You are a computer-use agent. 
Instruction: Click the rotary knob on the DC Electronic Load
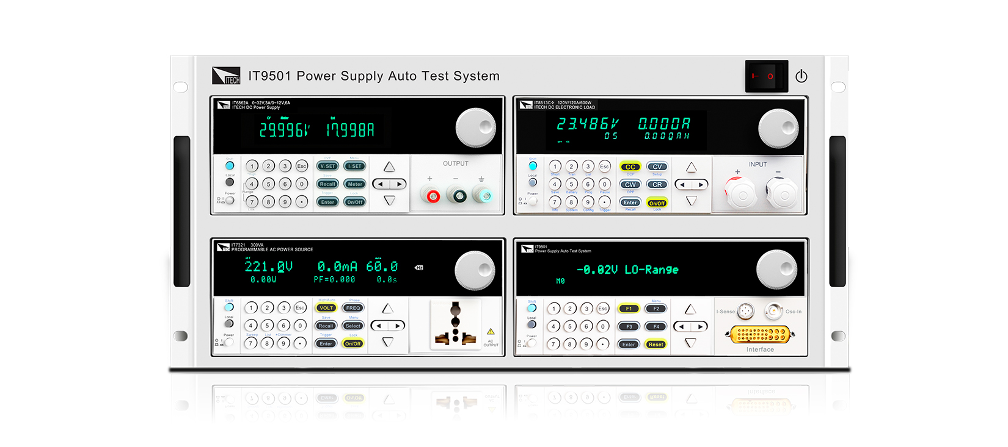[778, 129]
